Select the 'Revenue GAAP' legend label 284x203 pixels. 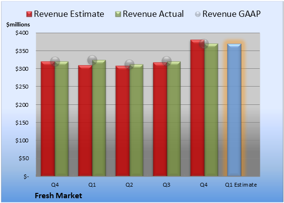coord(231,14)
